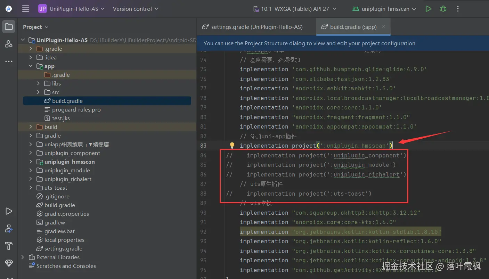Open the toolbar more actions menu
Screen dimensions: 489x279
click(458, 9)
